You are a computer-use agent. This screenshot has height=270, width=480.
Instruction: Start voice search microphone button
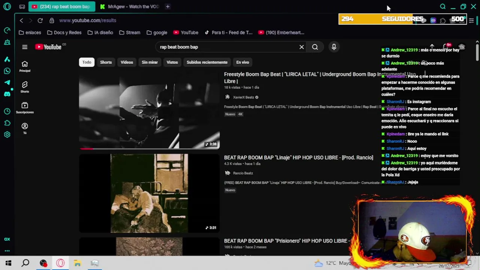pos(334,47)
